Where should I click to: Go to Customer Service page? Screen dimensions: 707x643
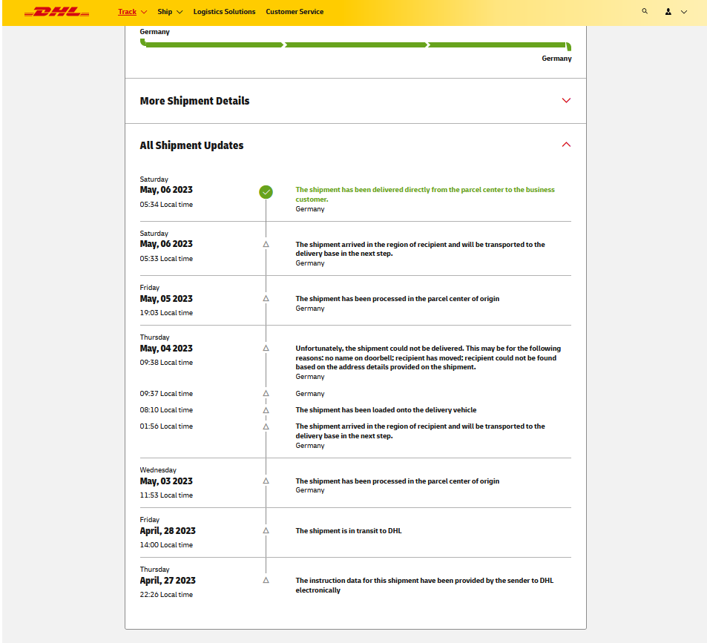[295, 12]
